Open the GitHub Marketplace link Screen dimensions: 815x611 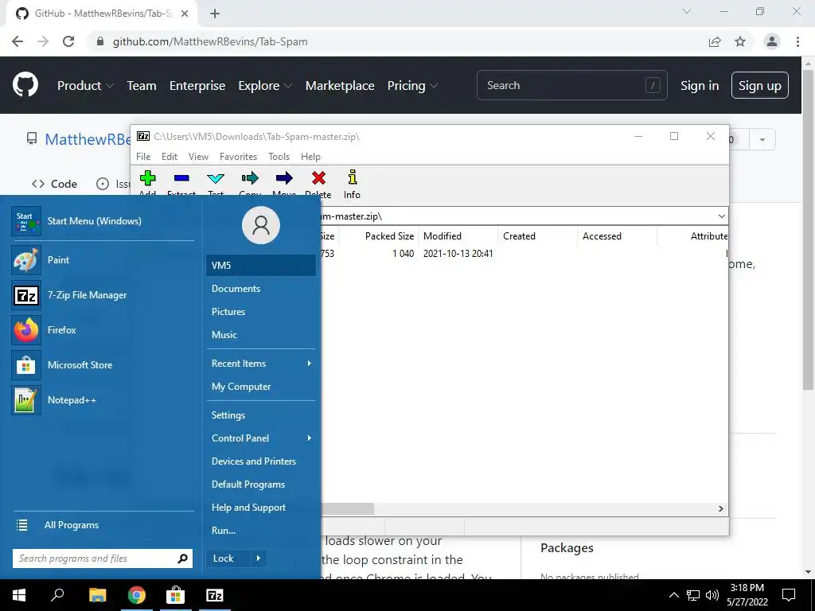point(340,86)
